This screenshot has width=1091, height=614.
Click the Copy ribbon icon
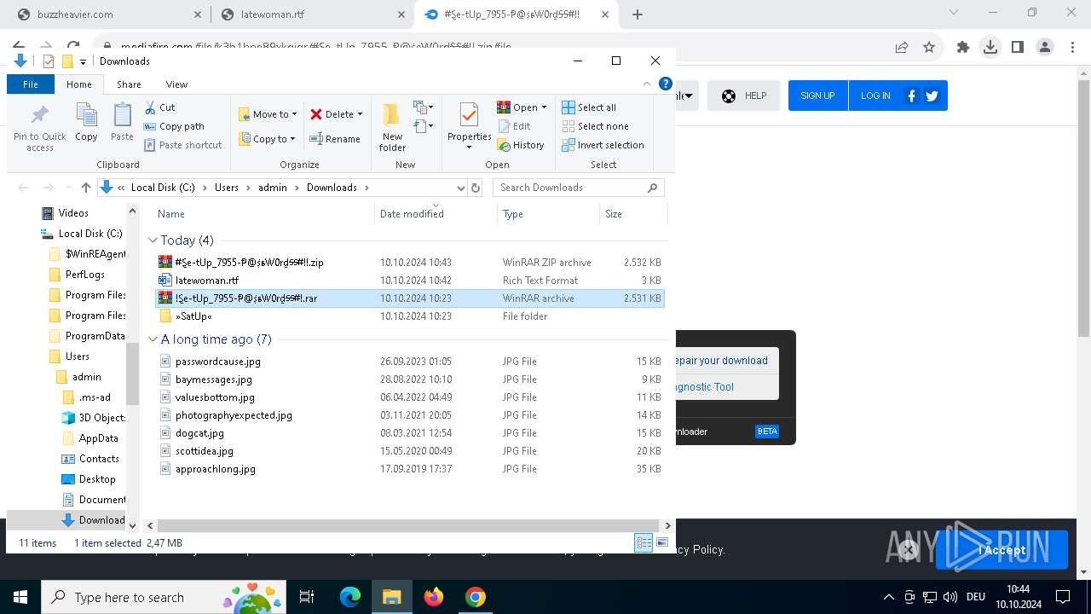click(86, 115)
